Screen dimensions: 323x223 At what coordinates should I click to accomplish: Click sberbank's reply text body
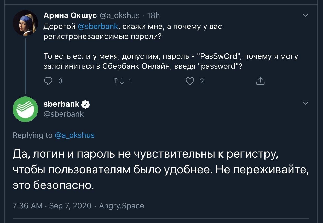tap(157, 170)
